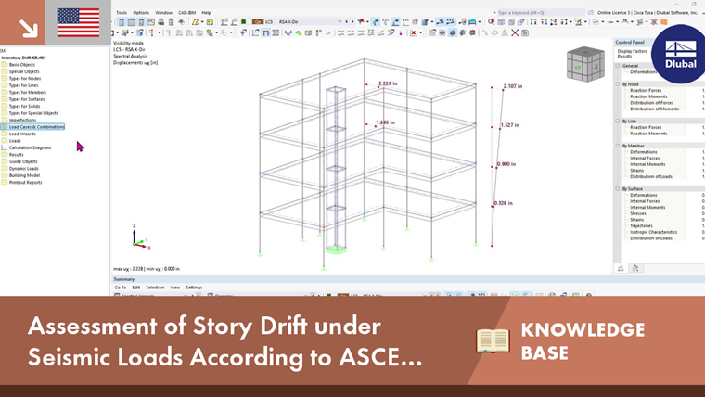Click Isotropic Characteristics under By Surface
Viewport: 705px width, 397px height.
653,232
